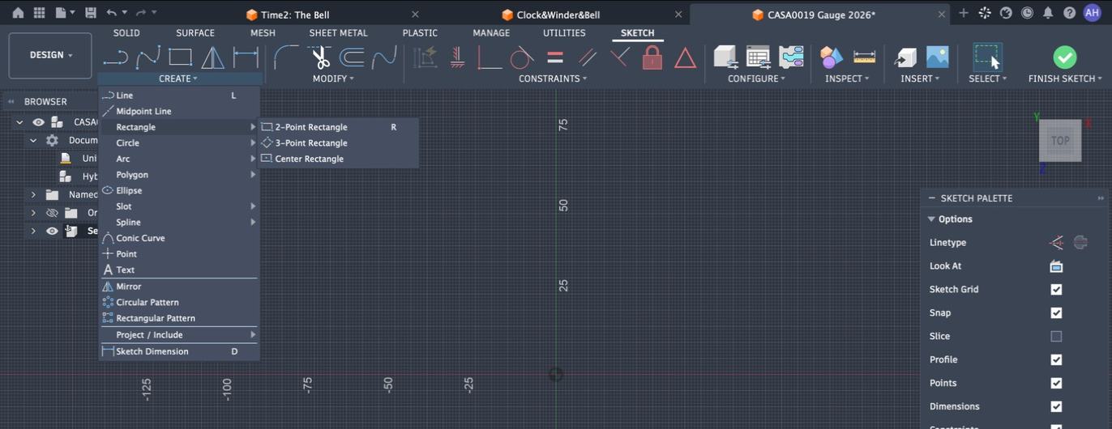Click the Look At icon in Sketch Palette

[1056, 265]
